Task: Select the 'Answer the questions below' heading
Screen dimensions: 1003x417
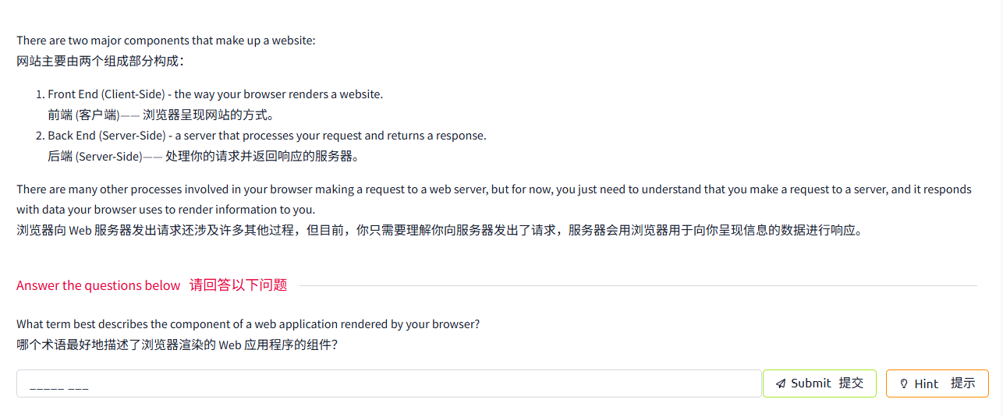Action: (98, 285)
